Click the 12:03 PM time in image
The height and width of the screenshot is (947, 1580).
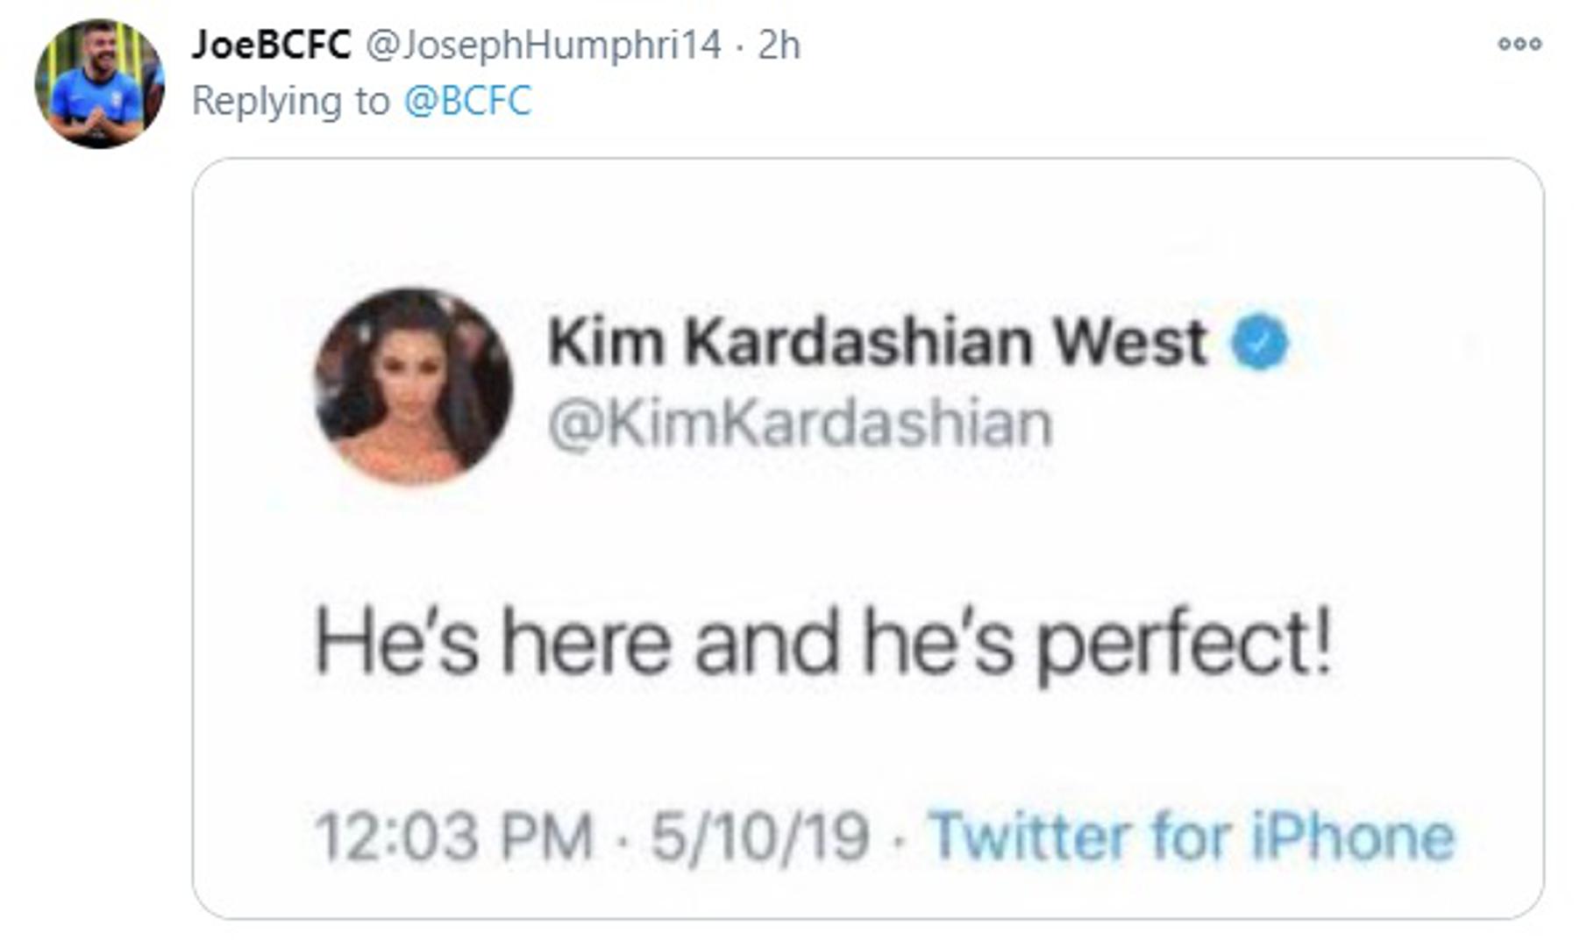(x=454, y=837)
